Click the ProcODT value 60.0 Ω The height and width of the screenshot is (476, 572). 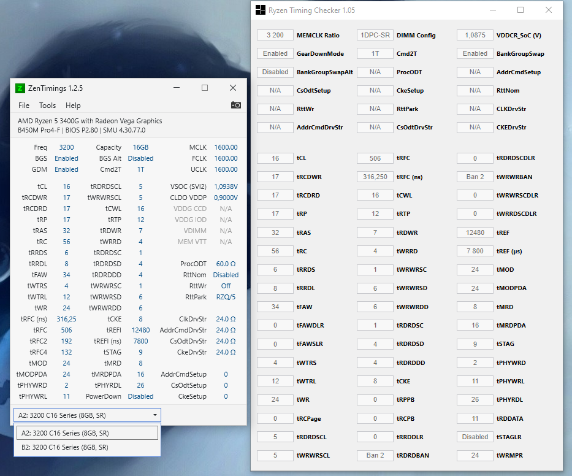pos(226,264)
